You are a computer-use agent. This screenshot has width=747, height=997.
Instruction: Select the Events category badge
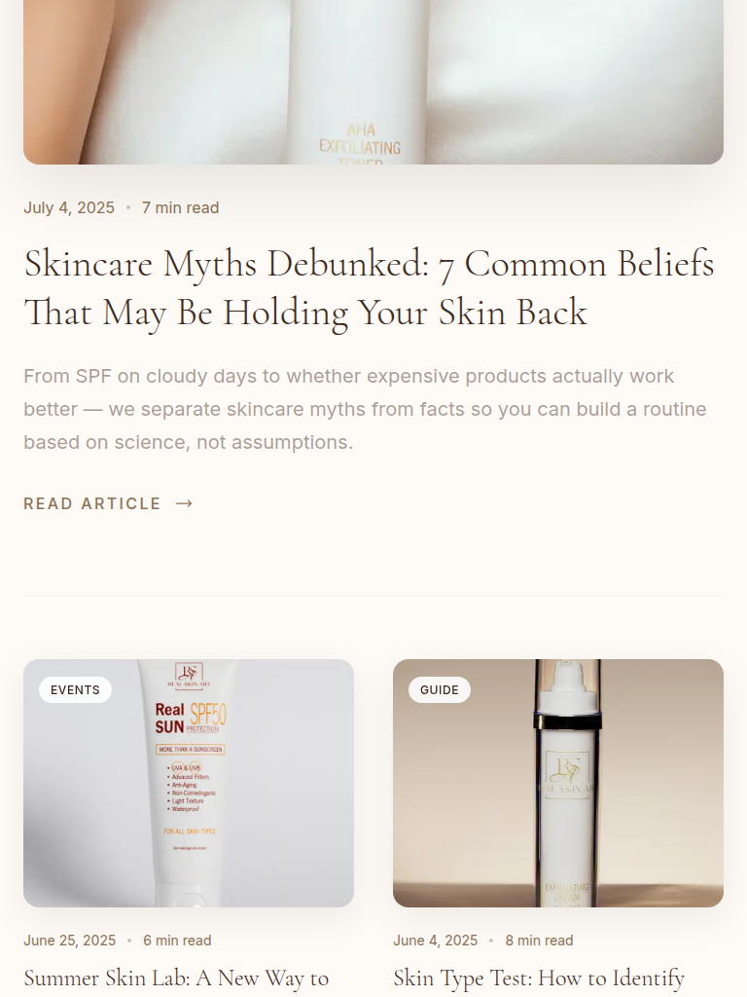coord(75,690)
